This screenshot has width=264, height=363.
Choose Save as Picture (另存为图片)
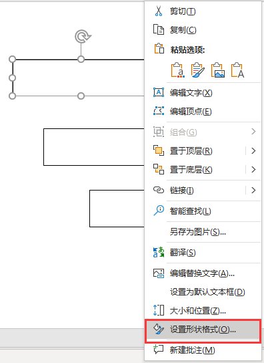203,232
